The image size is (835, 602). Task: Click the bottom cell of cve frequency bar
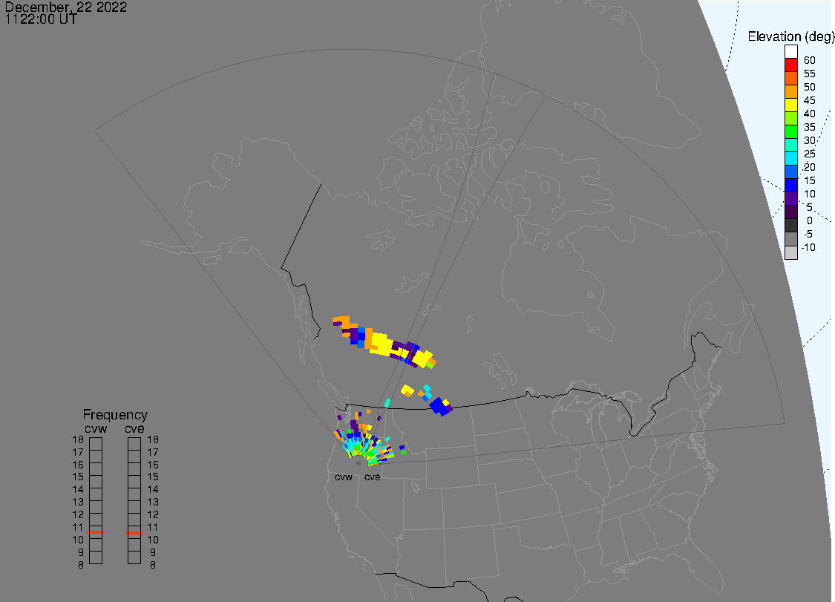pos(134,557)
